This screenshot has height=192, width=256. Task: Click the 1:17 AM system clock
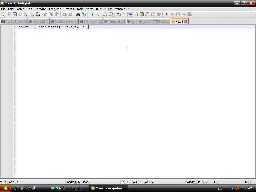(247, 188)
